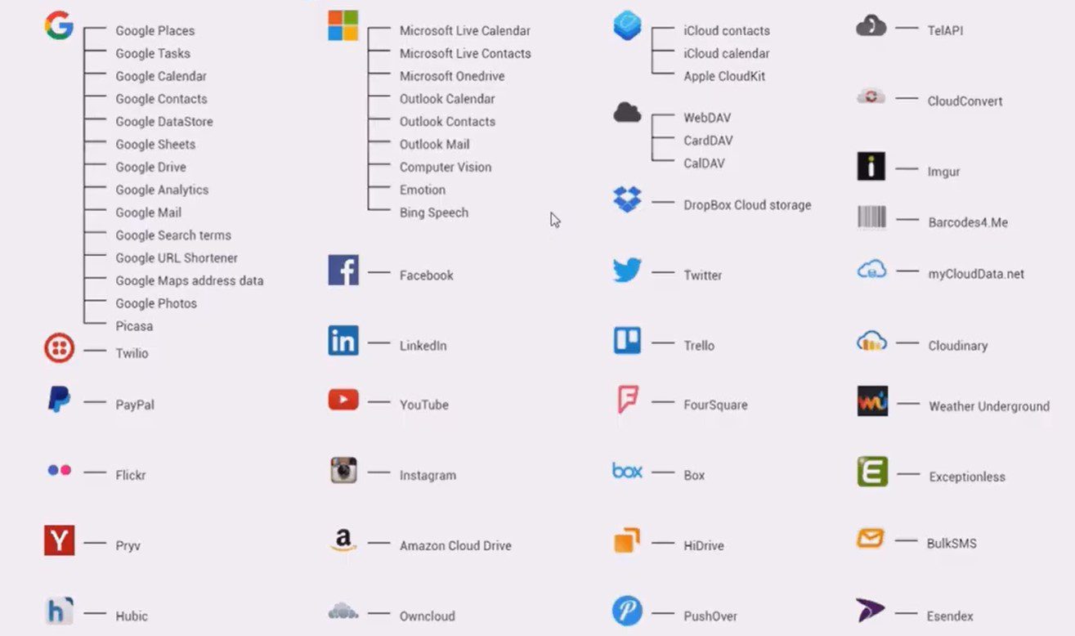Select the Cloudinary cloud icon

pyautogui.click(x=871, y=340)
